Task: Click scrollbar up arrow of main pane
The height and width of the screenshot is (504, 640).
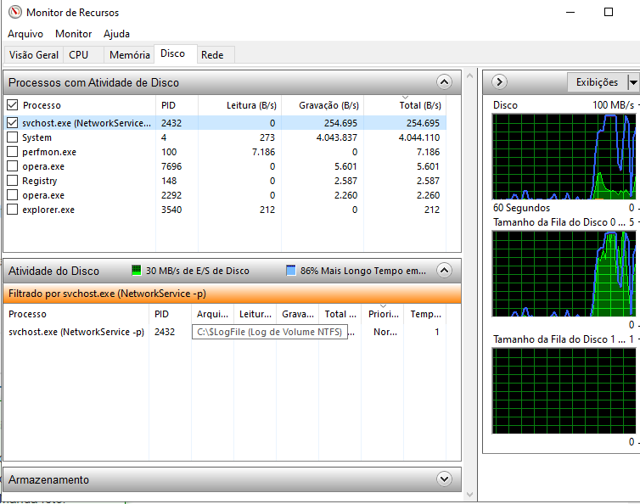Action: (469, 76)
